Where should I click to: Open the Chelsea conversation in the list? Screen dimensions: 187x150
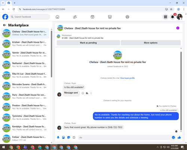[x=25, y=33]
